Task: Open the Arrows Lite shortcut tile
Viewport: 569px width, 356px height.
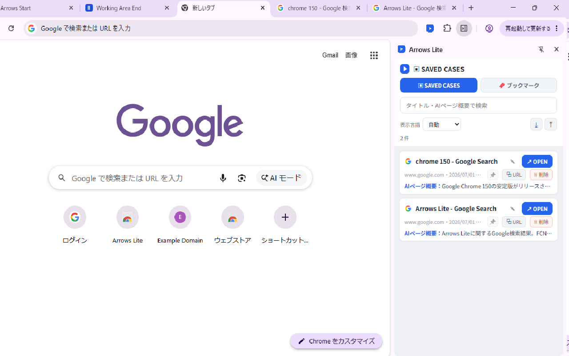Action: [128, 225]
